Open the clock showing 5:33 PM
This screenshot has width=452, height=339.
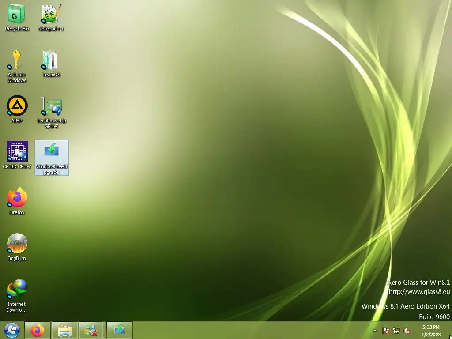tap(431, 331)
